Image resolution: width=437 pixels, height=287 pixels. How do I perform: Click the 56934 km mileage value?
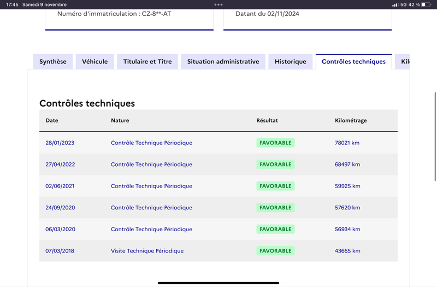347,229
